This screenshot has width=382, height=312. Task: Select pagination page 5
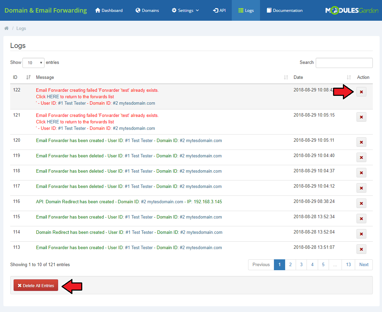(323, 265)
